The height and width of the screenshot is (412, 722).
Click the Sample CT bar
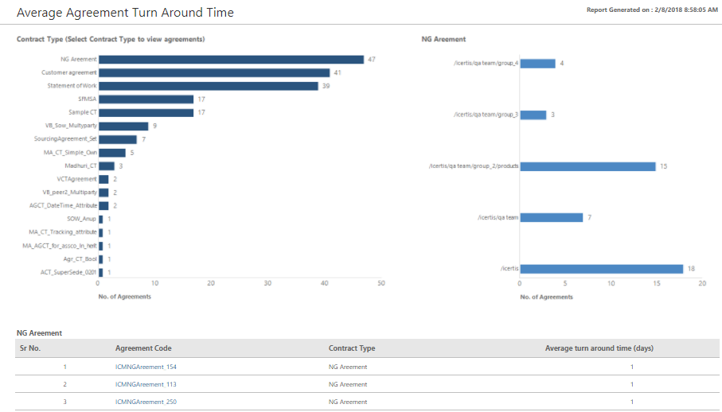tap(146, 113)
